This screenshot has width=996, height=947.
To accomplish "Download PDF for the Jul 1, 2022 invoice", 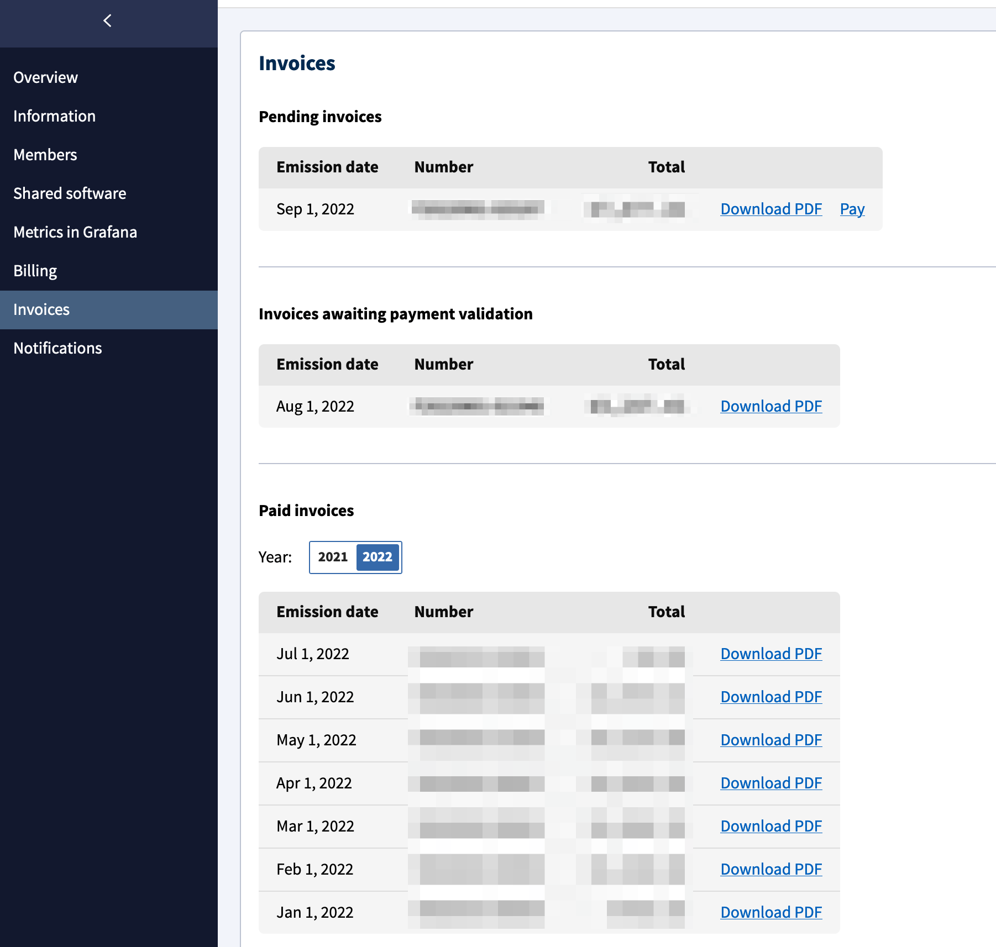I will click(770, 654).
